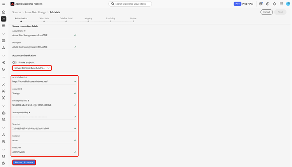Collapse the sidebar section chevron above the buildings icon
Image resolution: width=292 pixels, height=167 pixels.
(x=4, y=106)
